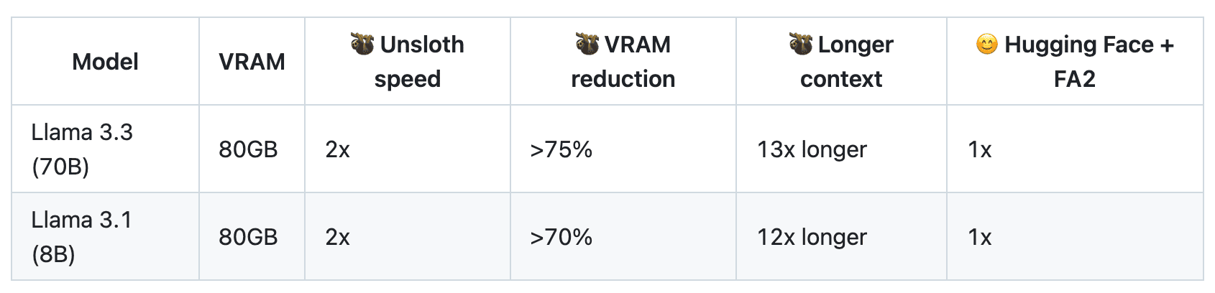
Task: Select the VRAM column header
Action: 252,62
